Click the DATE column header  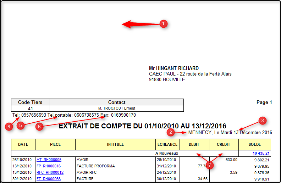[x=23, y=144]
